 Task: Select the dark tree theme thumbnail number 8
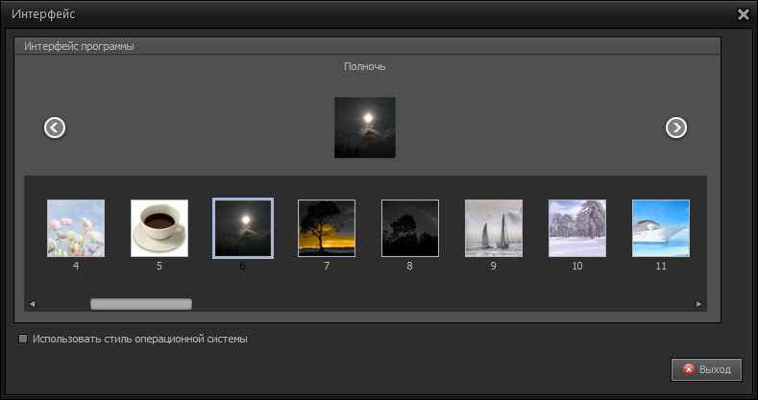tap(410, 228)
